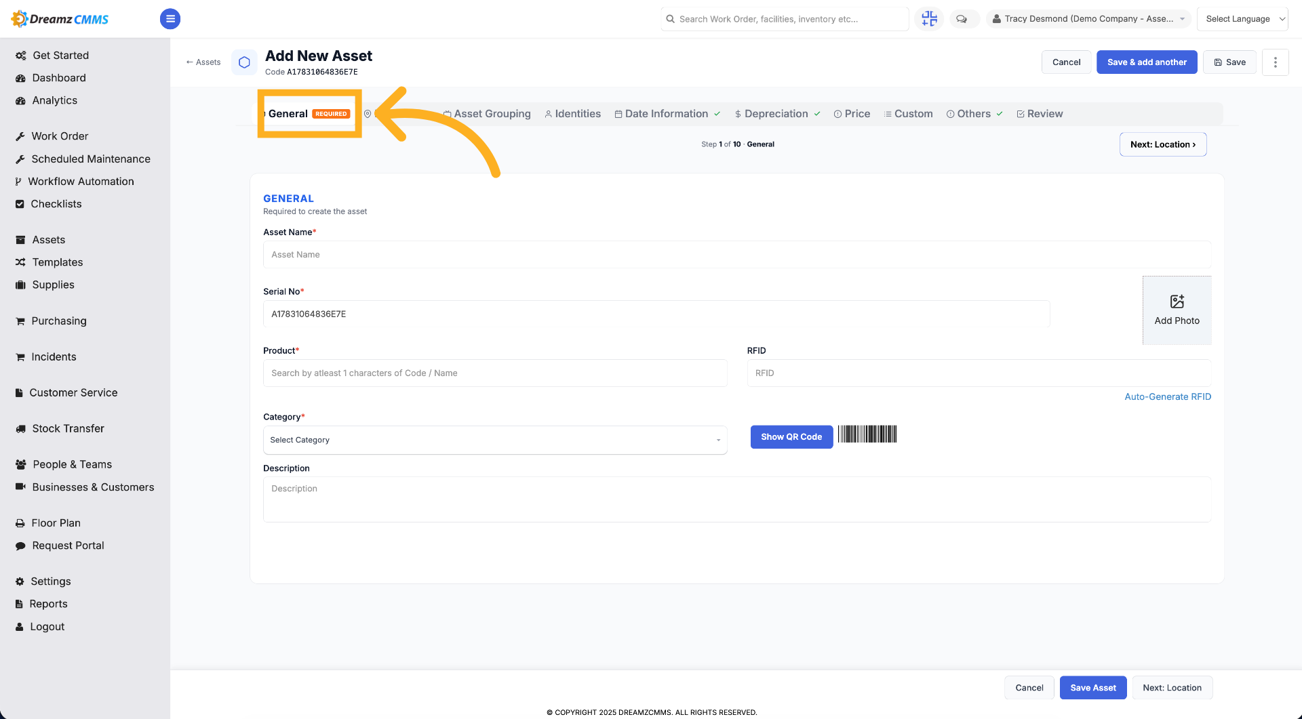Switch to the Asset Grouping tab
The image size is (1302, 719).
[x=487, y=114]
